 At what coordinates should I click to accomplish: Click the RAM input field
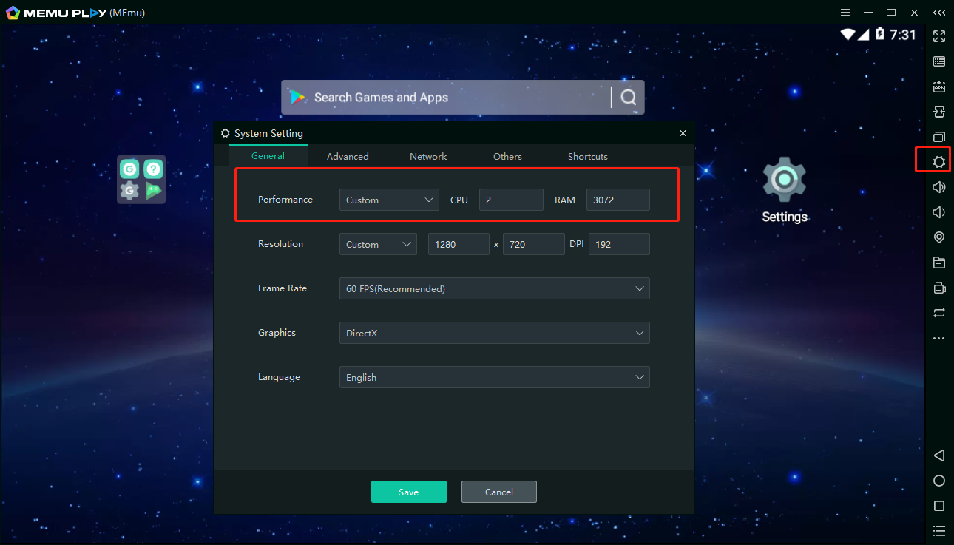pos(618,200)
